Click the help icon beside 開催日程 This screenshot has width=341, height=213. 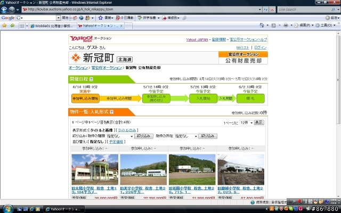(x=91, y=79)
